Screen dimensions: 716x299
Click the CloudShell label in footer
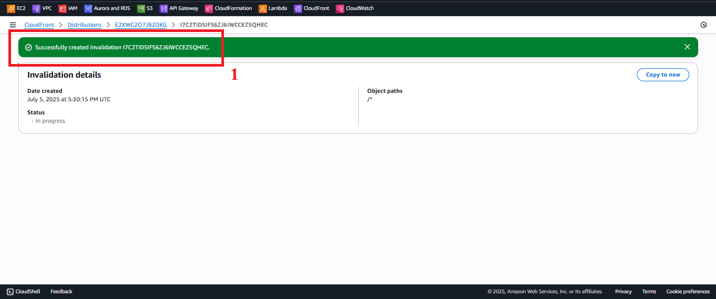coord(28,292)
